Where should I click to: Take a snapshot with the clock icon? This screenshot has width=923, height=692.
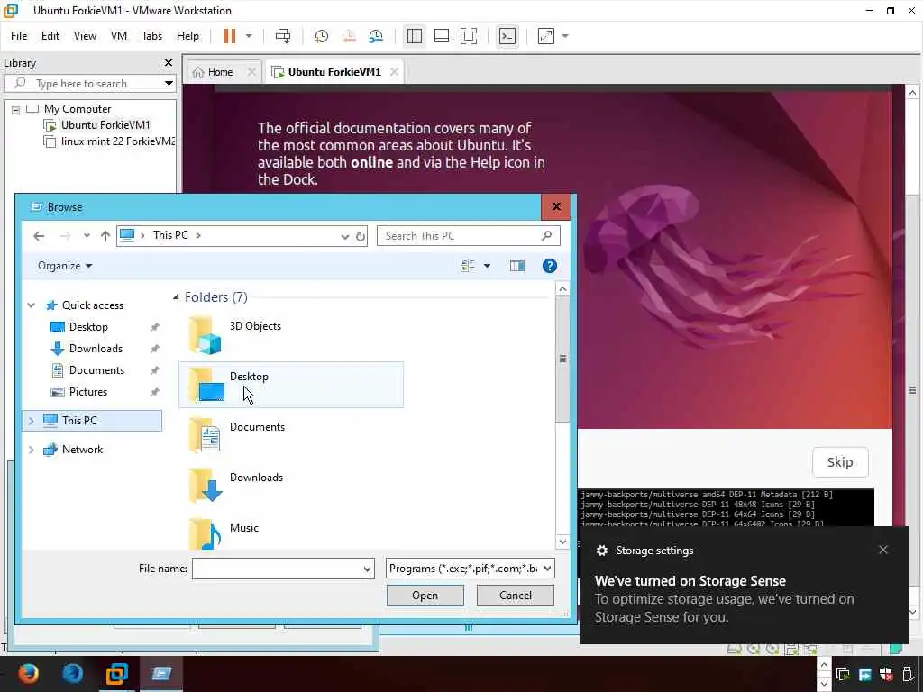pos(322,36)
